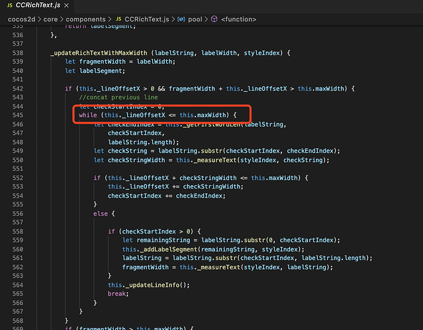The height and width of the screenshot is (330, 423).
Task: Click line number 565 in the gutter
Action: pyautogui.click(x=18, y=294)
